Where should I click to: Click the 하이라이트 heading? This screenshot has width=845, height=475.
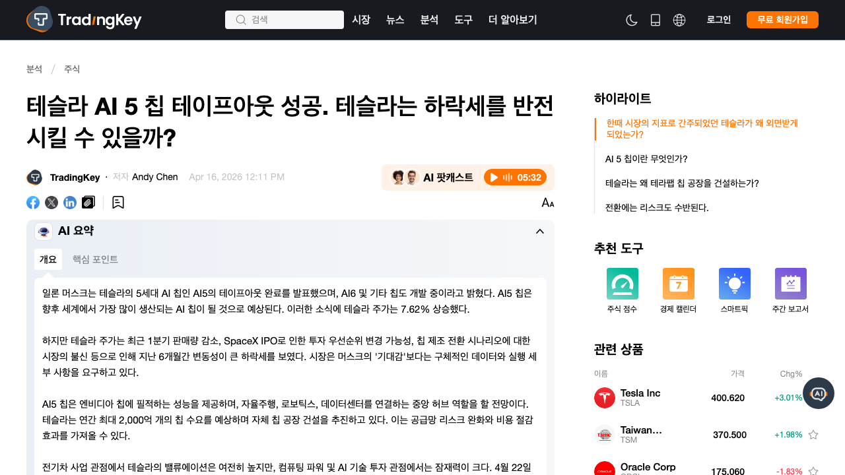click(623, 98)
